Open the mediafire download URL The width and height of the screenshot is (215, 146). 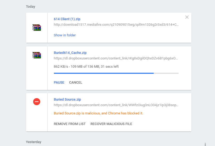point(116,25)
